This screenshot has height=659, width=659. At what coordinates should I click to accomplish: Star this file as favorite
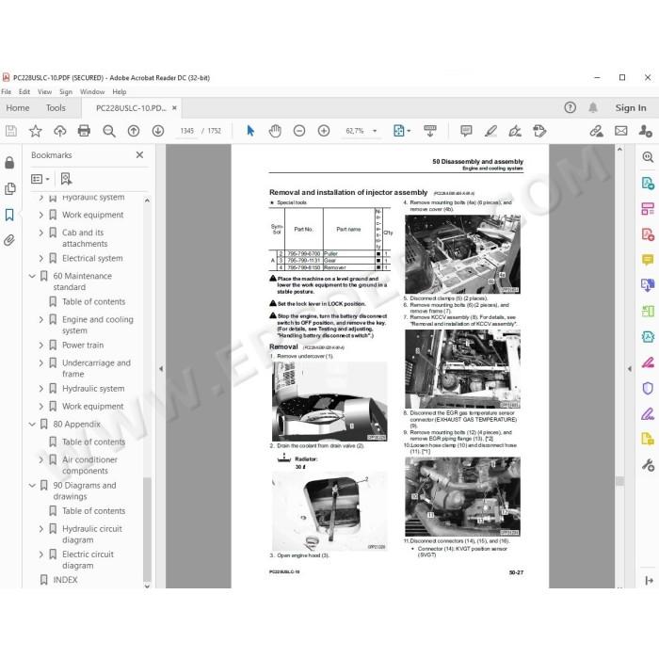36,131
